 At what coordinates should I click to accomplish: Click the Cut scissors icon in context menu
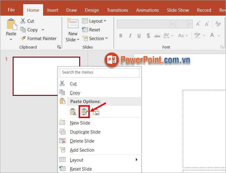click(62, 83)
